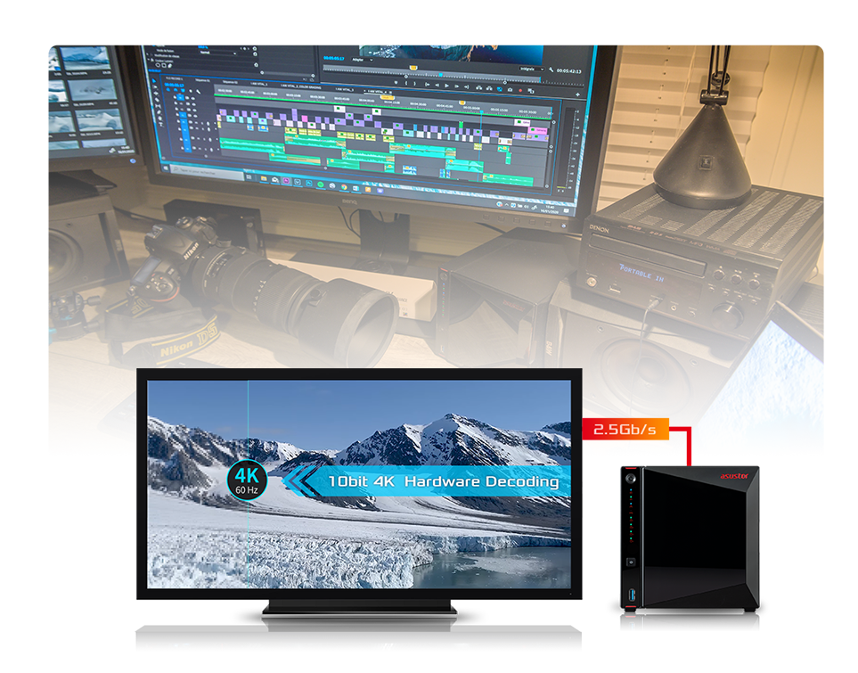858x673 pixels.
Task: Switch to the Séquence 01 timeline tab
Action: [202, 80]
